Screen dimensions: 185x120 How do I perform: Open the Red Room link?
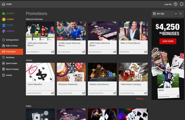click(10, 57)
